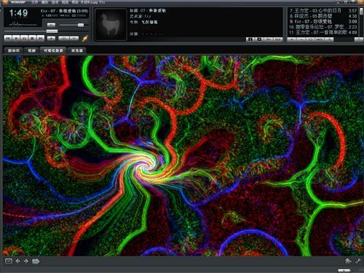The image size is (364, 273).
Task: Open the 选项 (Options) menu
Action: point(55,2)
